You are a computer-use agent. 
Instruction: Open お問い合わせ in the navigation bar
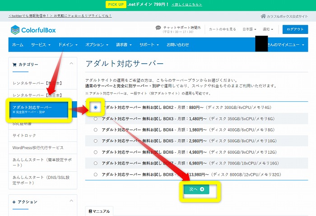(x=178, y=45)
